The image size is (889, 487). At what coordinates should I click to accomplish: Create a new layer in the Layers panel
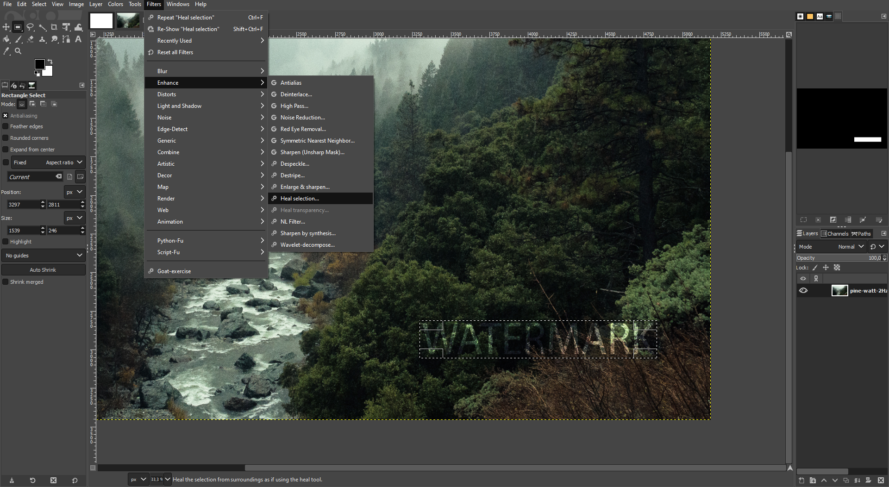tap(801, 481)
